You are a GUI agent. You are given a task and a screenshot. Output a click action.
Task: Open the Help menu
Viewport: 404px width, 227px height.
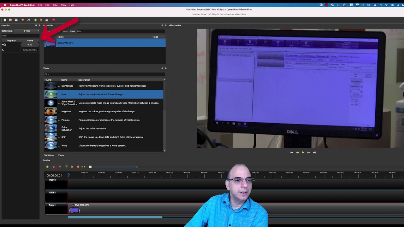tap(72, 5)
